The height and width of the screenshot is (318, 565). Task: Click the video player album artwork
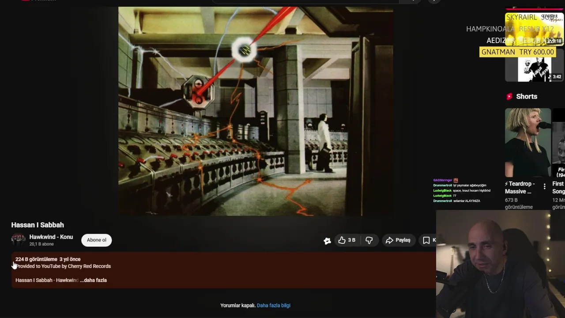(256, 111)
